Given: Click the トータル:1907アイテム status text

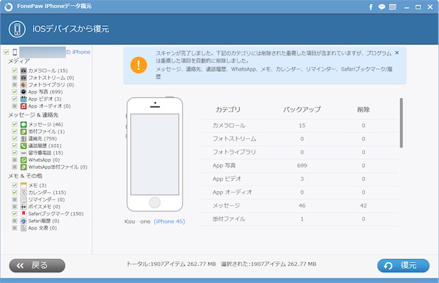Looking at the screenshot, I should pyautogui.click(x=171, y=264).
